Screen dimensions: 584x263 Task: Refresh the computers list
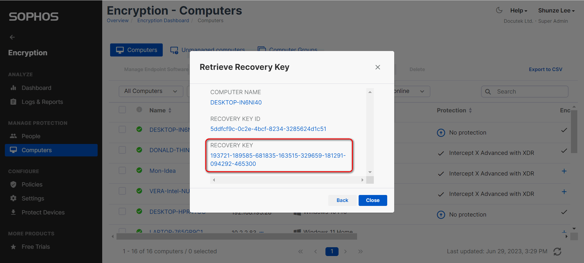click(x=557, y=251)
